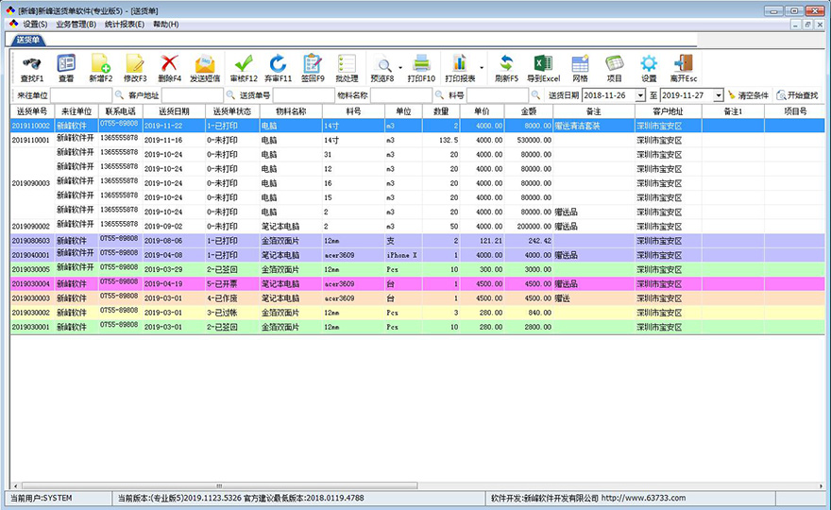The height and width of the screenshot is (510, 831).
Task: Select order row 2019030003
Action: click(417, 297)
